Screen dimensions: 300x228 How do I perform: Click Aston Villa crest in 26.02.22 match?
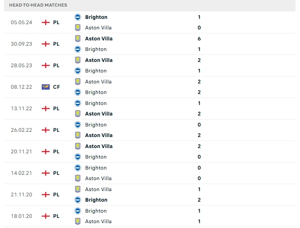[x=78, y=135]
